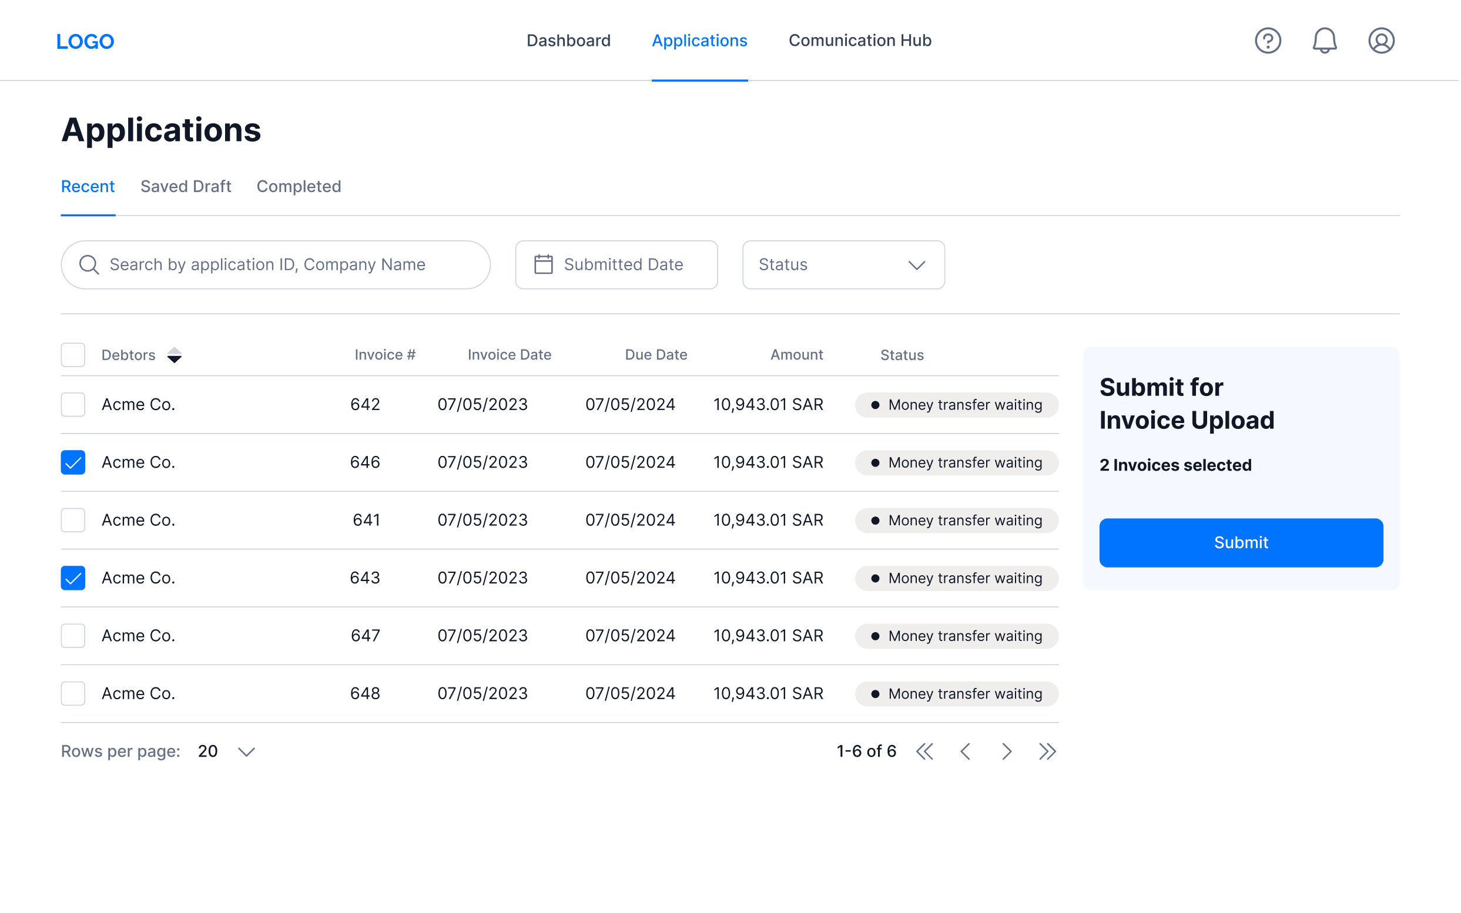Viewport: 1461px width, 913px height.
Task: Open the help icon in the header
Action: [x=1268, y=41]
